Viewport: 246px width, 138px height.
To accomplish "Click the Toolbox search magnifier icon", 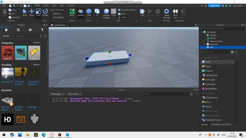I will click(41, 36).
